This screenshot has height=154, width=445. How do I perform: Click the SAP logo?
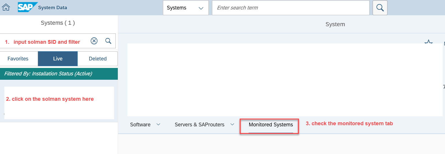[x=27, y=7]
